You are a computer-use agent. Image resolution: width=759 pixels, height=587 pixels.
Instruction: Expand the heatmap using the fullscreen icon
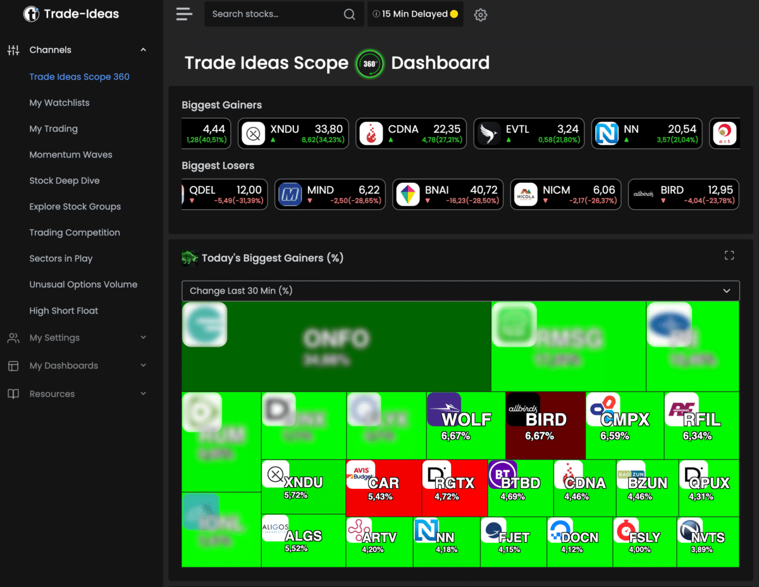[729, 254]
